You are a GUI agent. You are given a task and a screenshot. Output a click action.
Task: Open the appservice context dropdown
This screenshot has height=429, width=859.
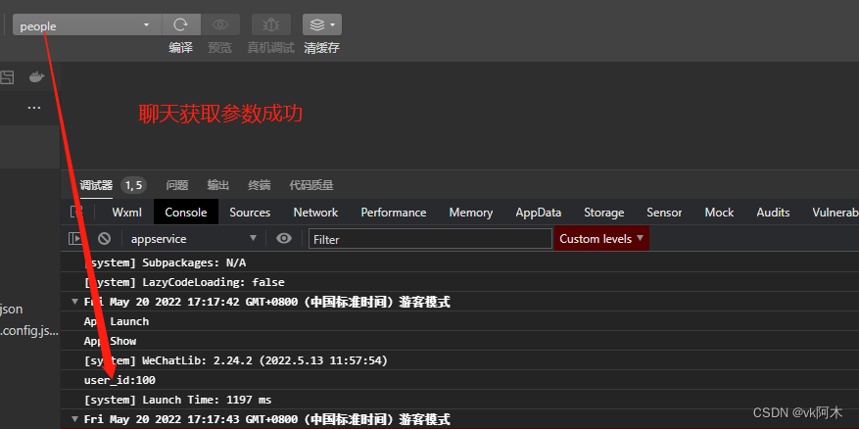tap(194, 239)
